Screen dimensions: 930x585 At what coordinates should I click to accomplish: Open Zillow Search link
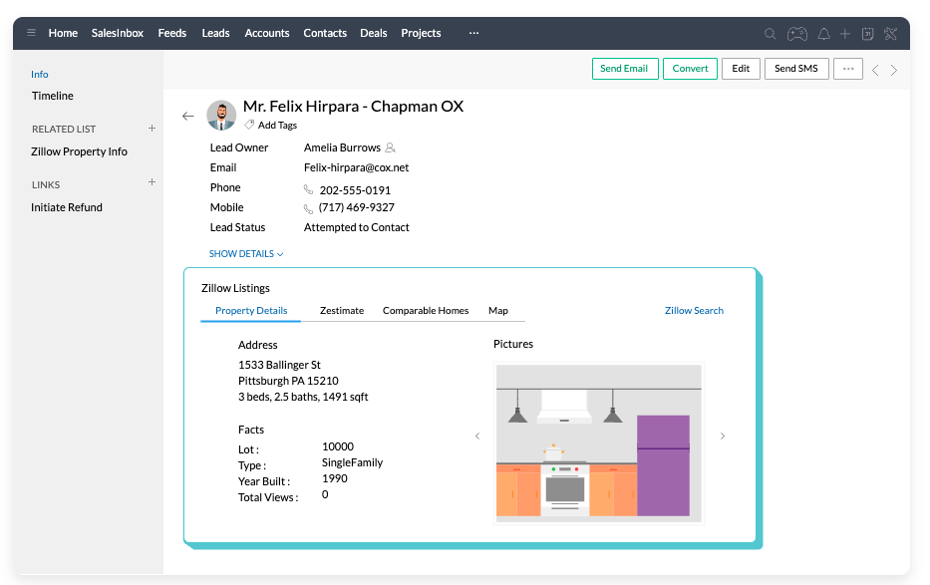tap(694, 310)
